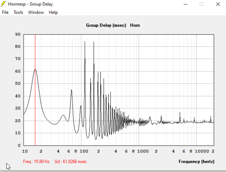Click the disabled maximize button

point(201,4)
